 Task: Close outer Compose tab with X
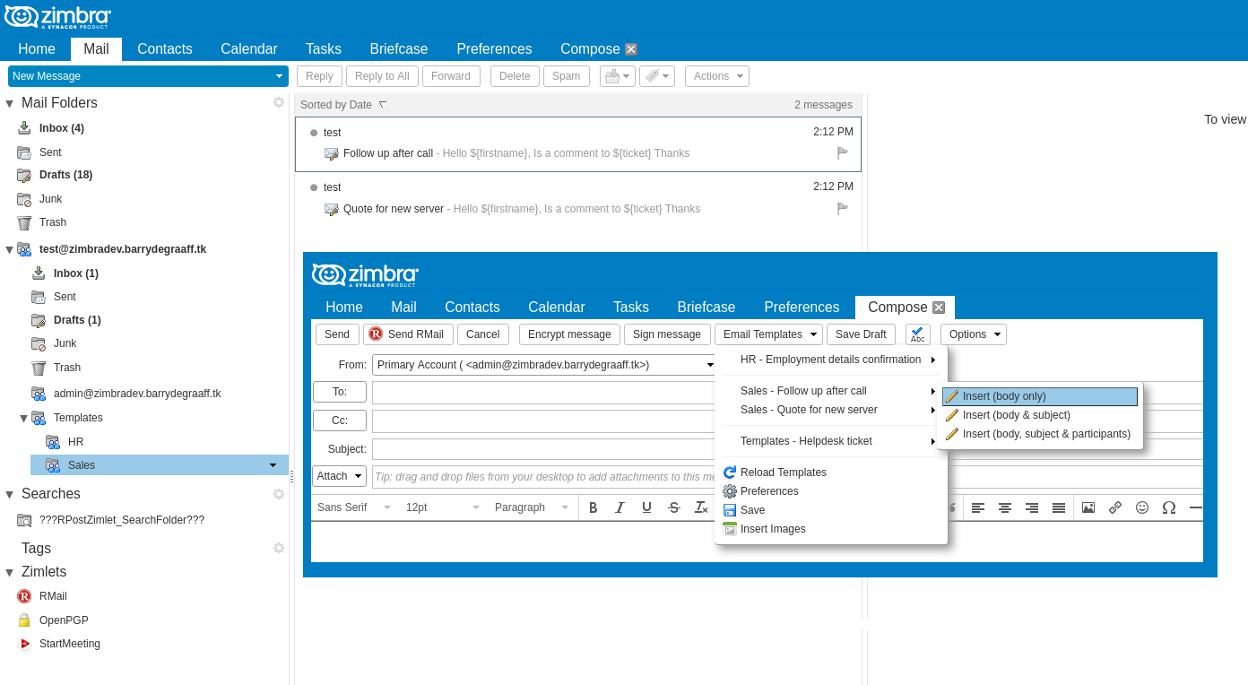(x=631, y=49)
